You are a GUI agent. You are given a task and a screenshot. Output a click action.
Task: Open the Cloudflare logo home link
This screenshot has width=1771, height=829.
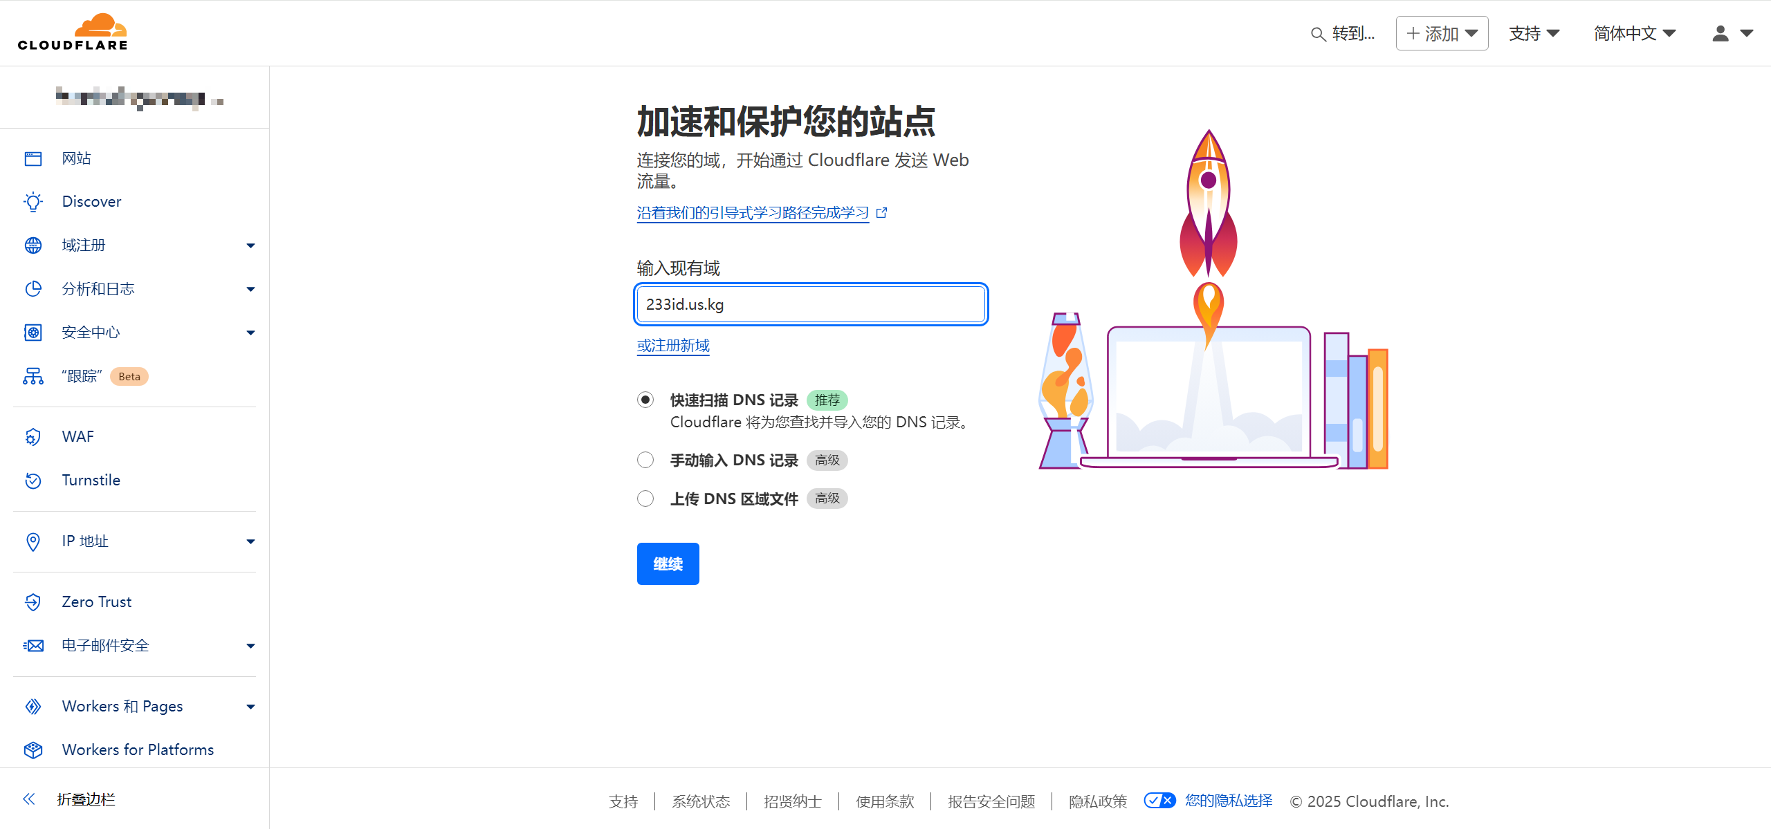tap(73, 32)
